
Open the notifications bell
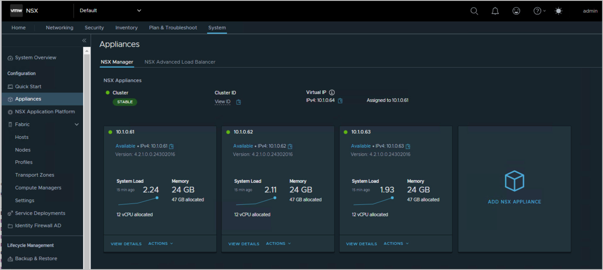(495, 11)
